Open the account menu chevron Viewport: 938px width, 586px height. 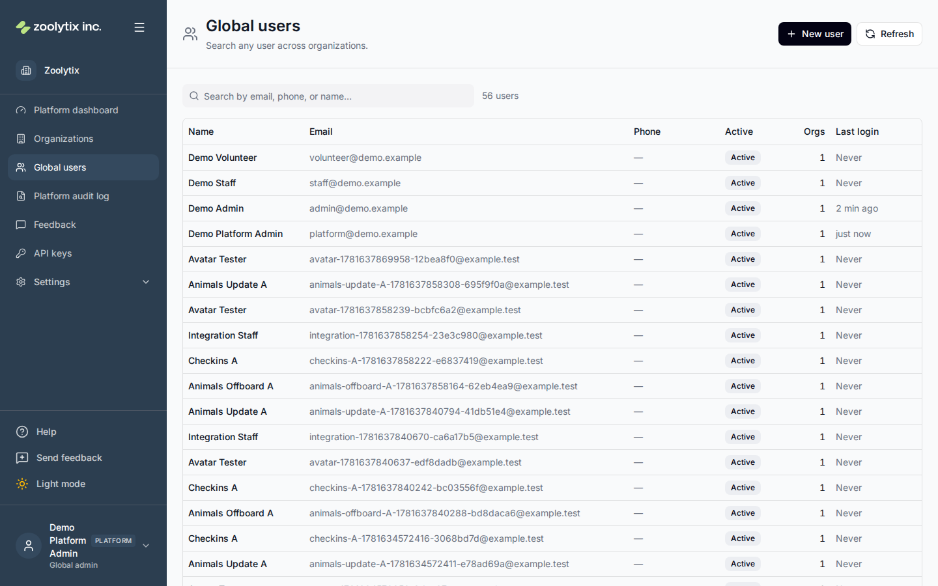pyautogui.click(x=146, y=546)
